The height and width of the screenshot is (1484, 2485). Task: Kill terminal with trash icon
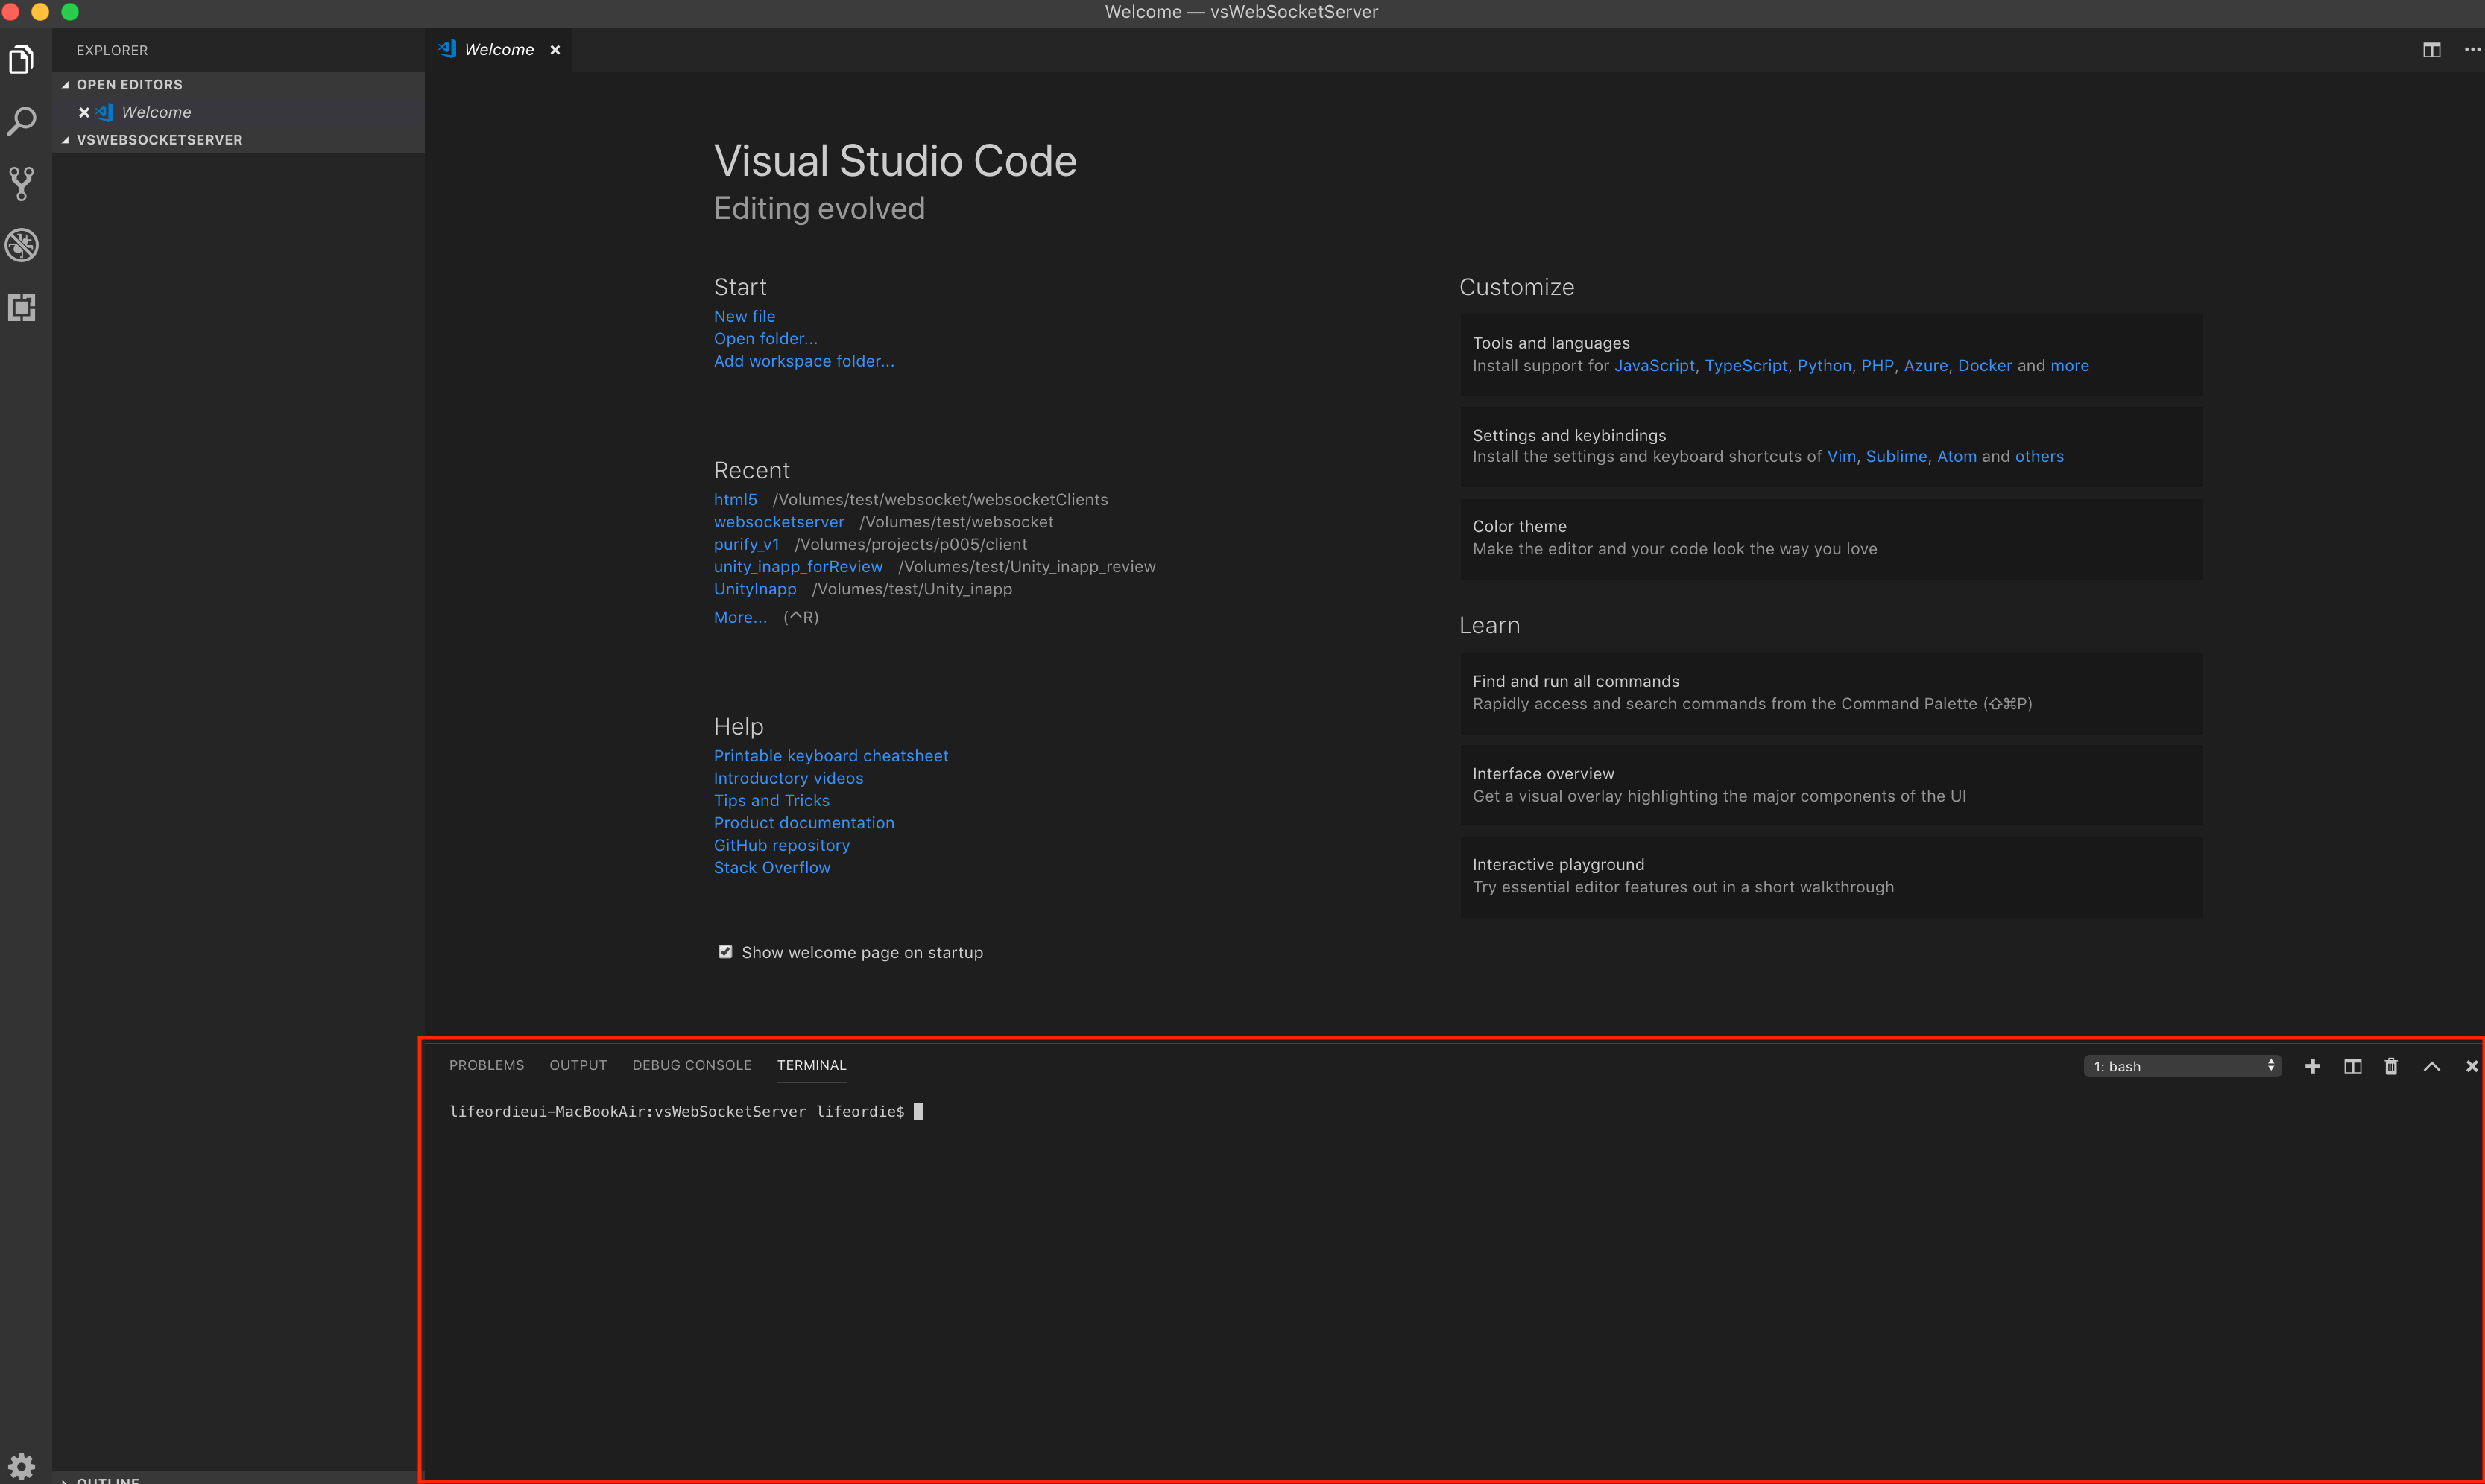tap(2391, 1066)
